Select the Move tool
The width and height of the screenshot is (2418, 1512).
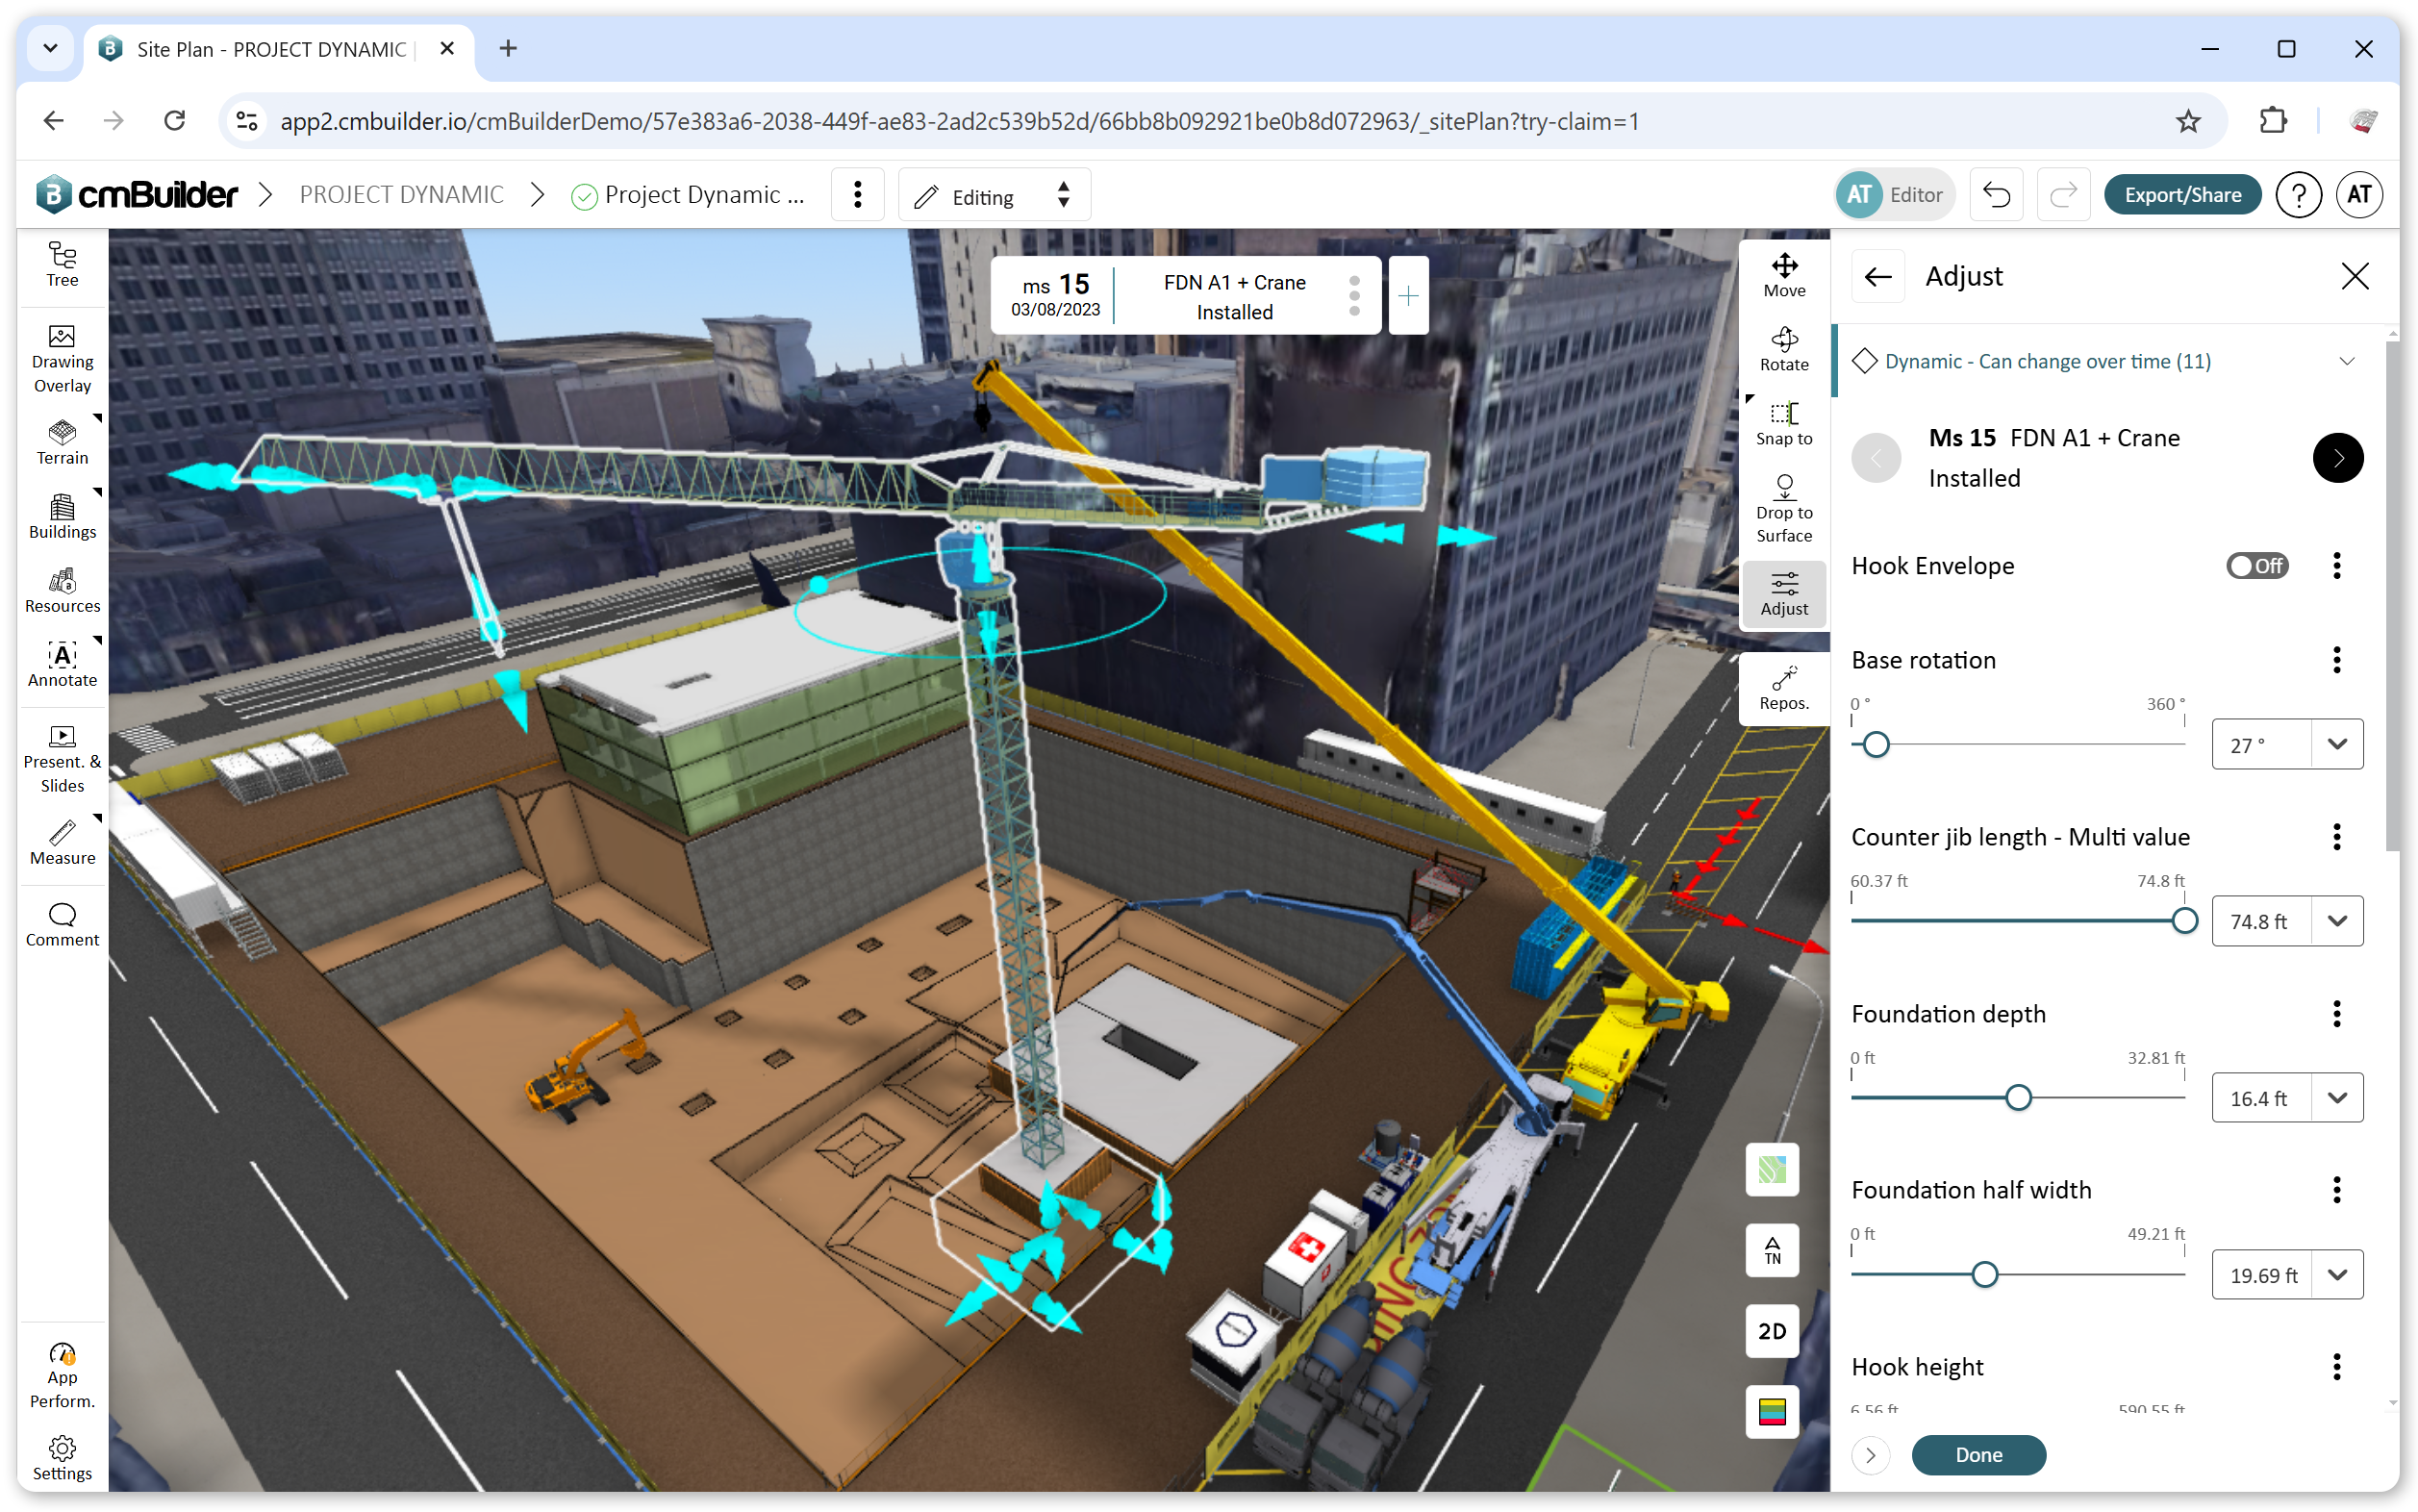[1784, 275]
